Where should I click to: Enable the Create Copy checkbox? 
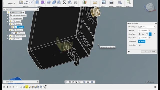(139, 45)
